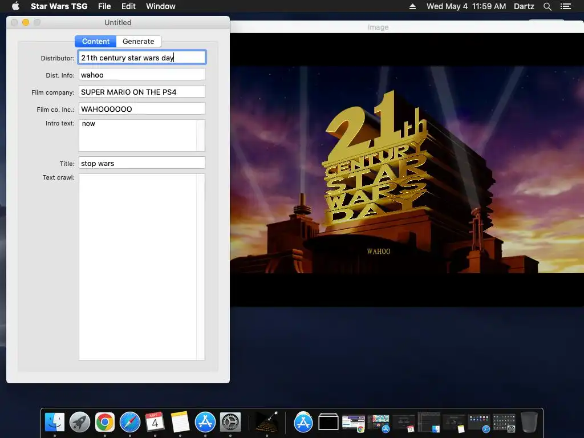
Task: Restore minimized window with Finder badge
Action: (429, 423)
